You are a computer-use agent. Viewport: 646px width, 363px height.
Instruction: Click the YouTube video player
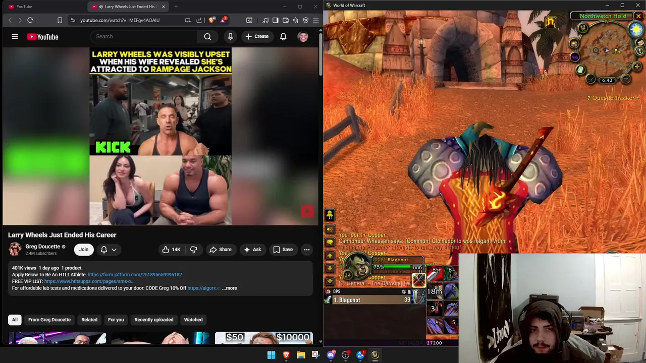tap(160, 136)
